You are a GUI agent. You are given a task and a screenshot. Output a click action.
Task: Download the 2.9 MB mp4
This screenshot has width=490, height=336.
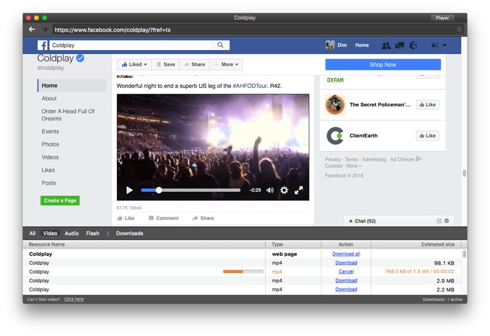pos(346,280)
